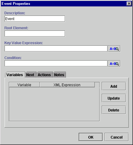Screen dimensions: 133x145
Task: Open the Actions tab
Action: click(x=45, y=75)
